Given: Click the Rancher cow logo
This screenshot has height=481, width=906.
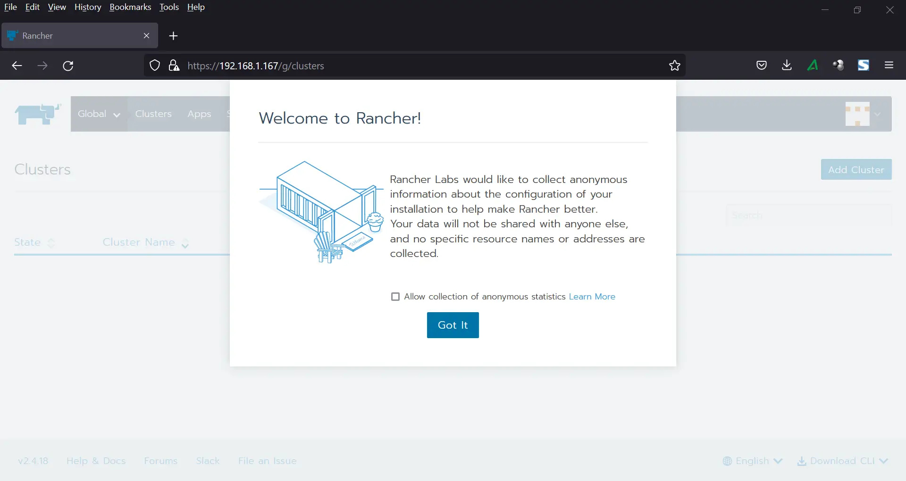Looking at the screenshot, I should [38, 114].
